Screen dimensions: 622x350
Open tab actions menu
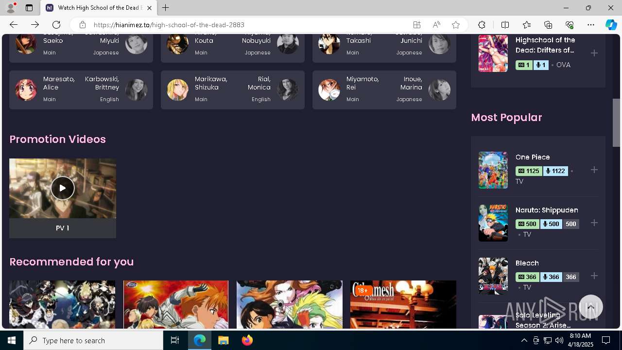click(x=29, y=8)
